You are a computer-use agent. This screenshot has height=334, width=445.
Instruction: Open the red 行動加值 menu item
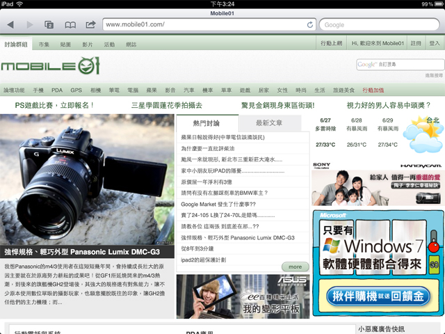pos(373,90)
